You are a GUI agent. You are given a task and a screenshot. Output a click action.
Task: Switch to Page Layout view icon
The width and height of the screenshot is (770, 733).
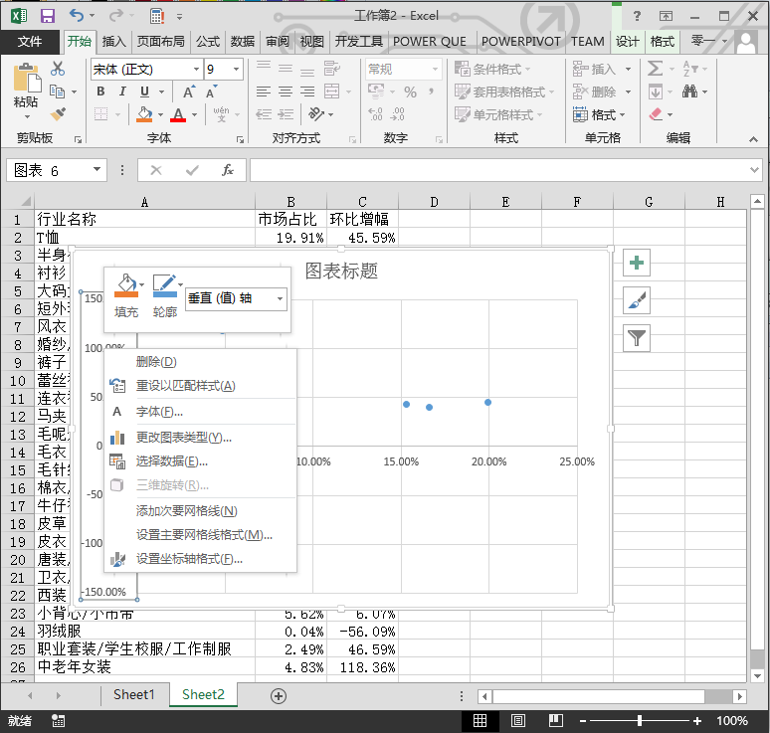click(517, 721)
